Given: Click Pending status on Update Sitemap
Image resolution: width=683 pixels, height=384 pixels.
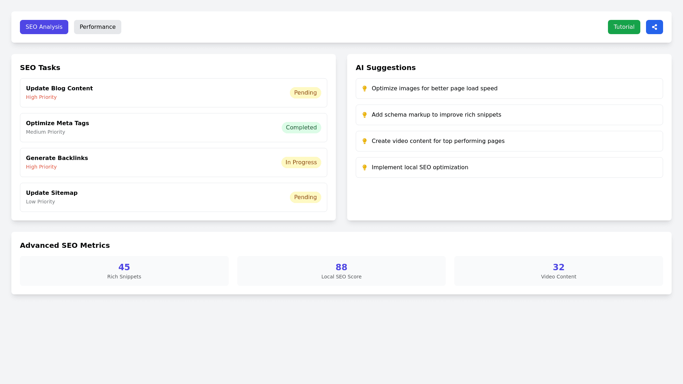Looking at the screenshot, I should pos(305,197).
